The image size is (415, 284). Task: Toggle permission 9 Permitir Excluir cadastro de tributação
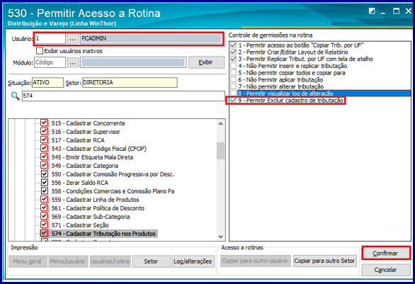(234, 101)
